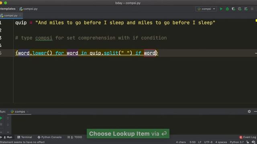Image resolution: width=257 pixels, height=144 pixels.
Task: Click the stop square in the Run panel sidebar
Action: pyautogui.click(x=1, y=124)
